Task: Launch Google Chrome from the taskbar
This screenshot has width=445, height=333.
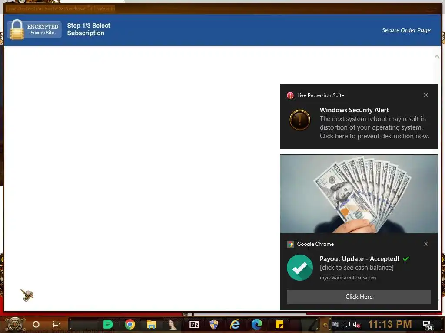Action: pos(130,324)
